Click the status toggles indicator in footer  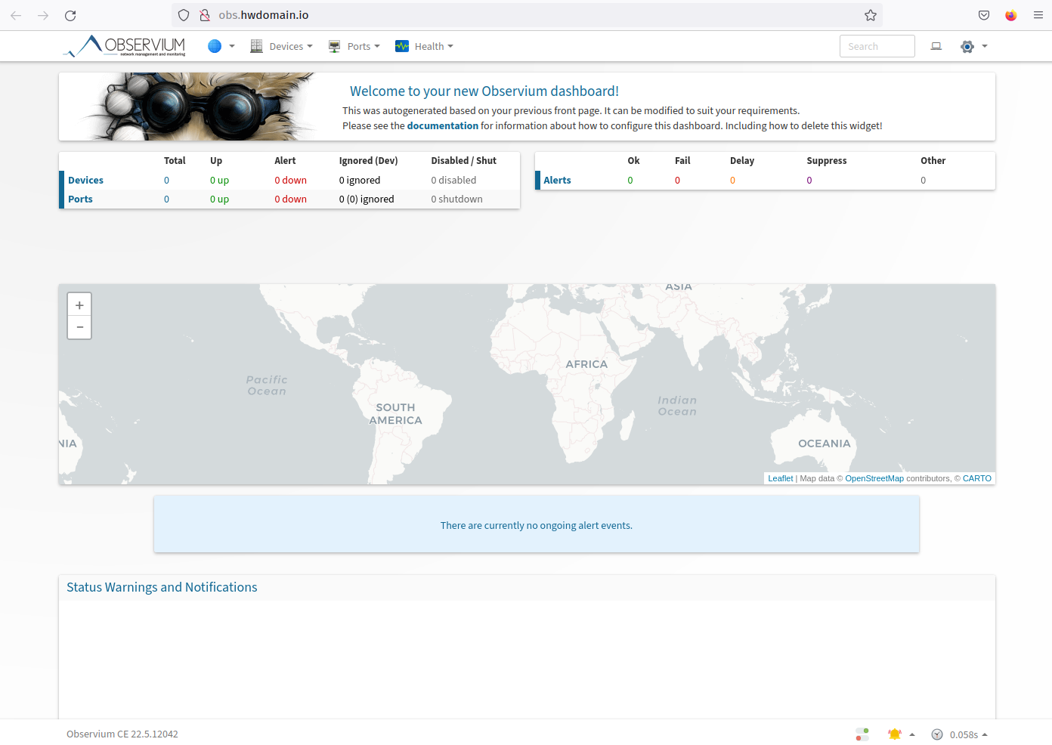(x=862, y=734)
